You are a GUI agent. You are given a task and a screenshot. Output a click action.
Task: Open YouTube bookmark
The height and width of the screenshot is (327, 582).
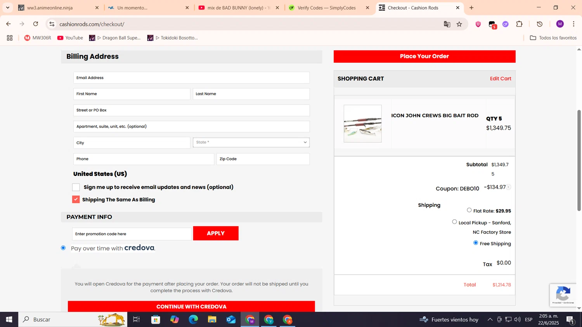tap(70, 38)
